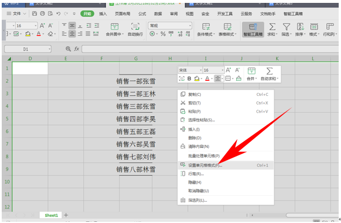The width and height of the screenshot is (341, 223).
Task: Click the Save icon in quick access bar
Action: click(x=34, y=14)
